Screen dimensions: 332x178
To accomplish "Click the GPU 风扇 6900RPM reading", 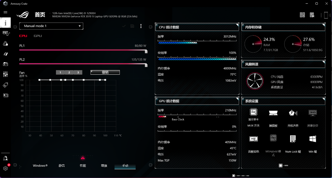I will [316, 82].
